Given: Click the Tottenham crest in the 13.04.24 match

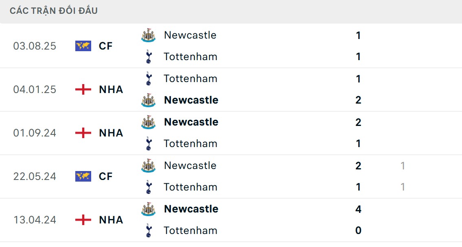Looking at the screenshot, I should pos(148,230).
